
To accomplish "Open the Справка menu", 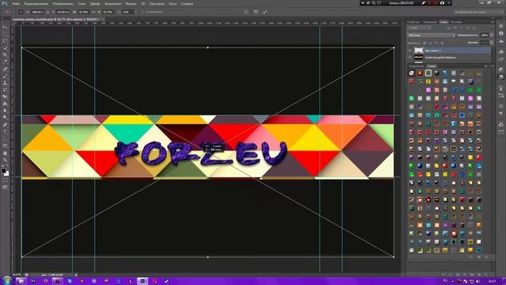I will [187, 3].
